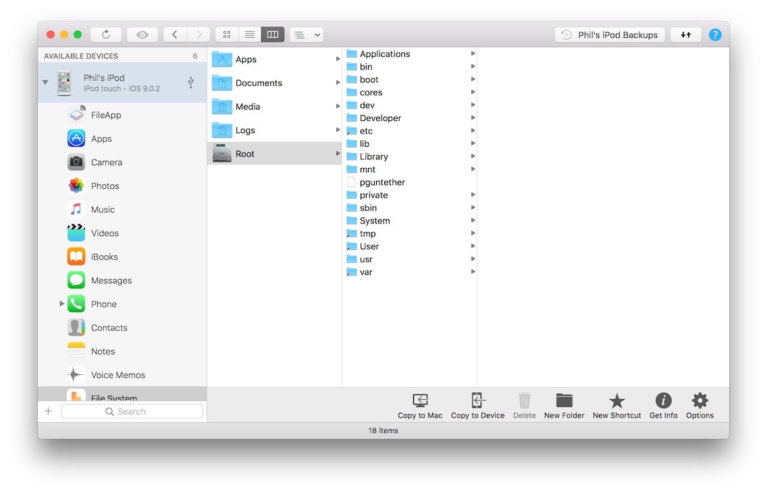Expand the Applications folder arrow
This screenshot has width=767, height=493.
473,53
